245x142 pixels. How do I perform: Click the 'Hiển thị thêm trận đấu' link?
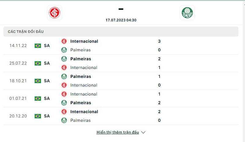click(x=118, y=133)
